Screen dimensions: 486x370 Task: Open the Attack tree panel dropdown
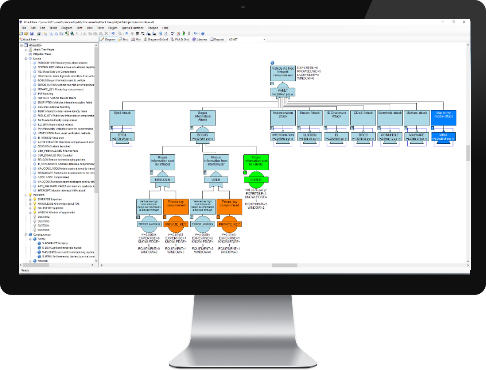pyautogui.click(x=38, y=39)
